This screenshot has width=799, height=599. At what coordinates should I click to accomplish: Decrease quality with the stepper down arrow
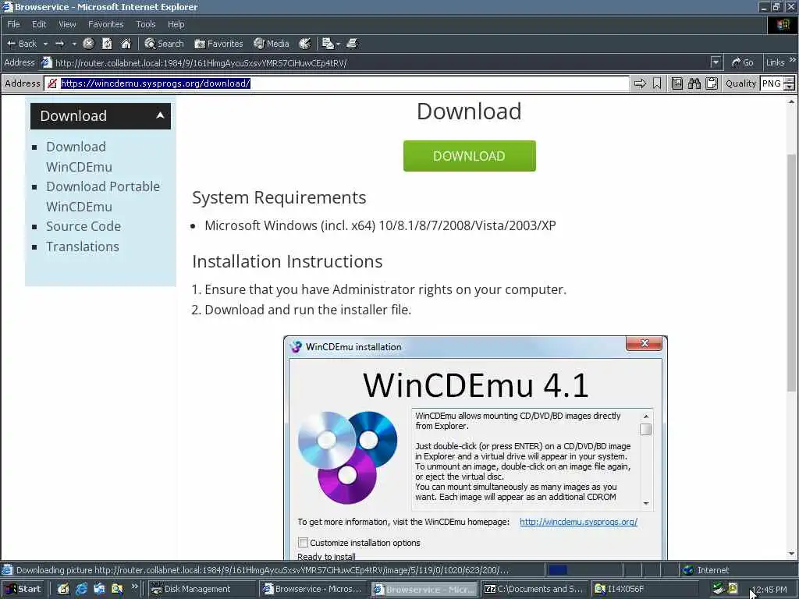click(x=790, y=87)
